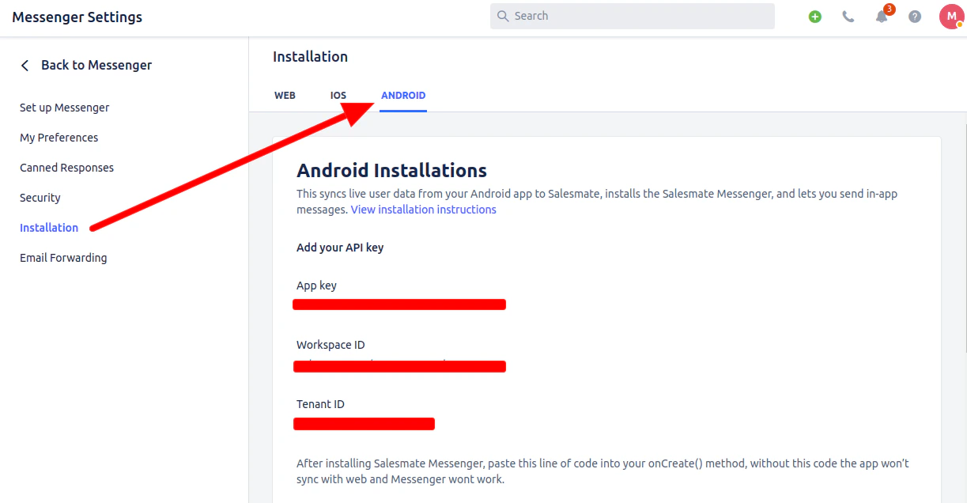Open My Preferences settings
This screenshot has width=967, height=503.
click(59, 138)
